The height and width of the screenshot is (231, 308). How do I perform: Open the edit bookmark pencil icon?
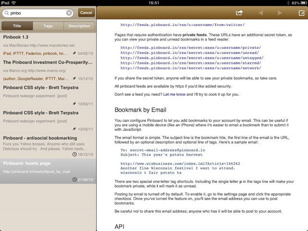pyautogui.click(x=301, y=13)
